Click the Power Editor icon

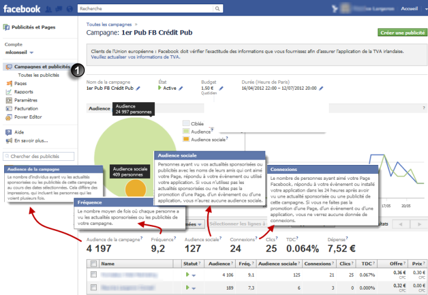click(9, 118)
